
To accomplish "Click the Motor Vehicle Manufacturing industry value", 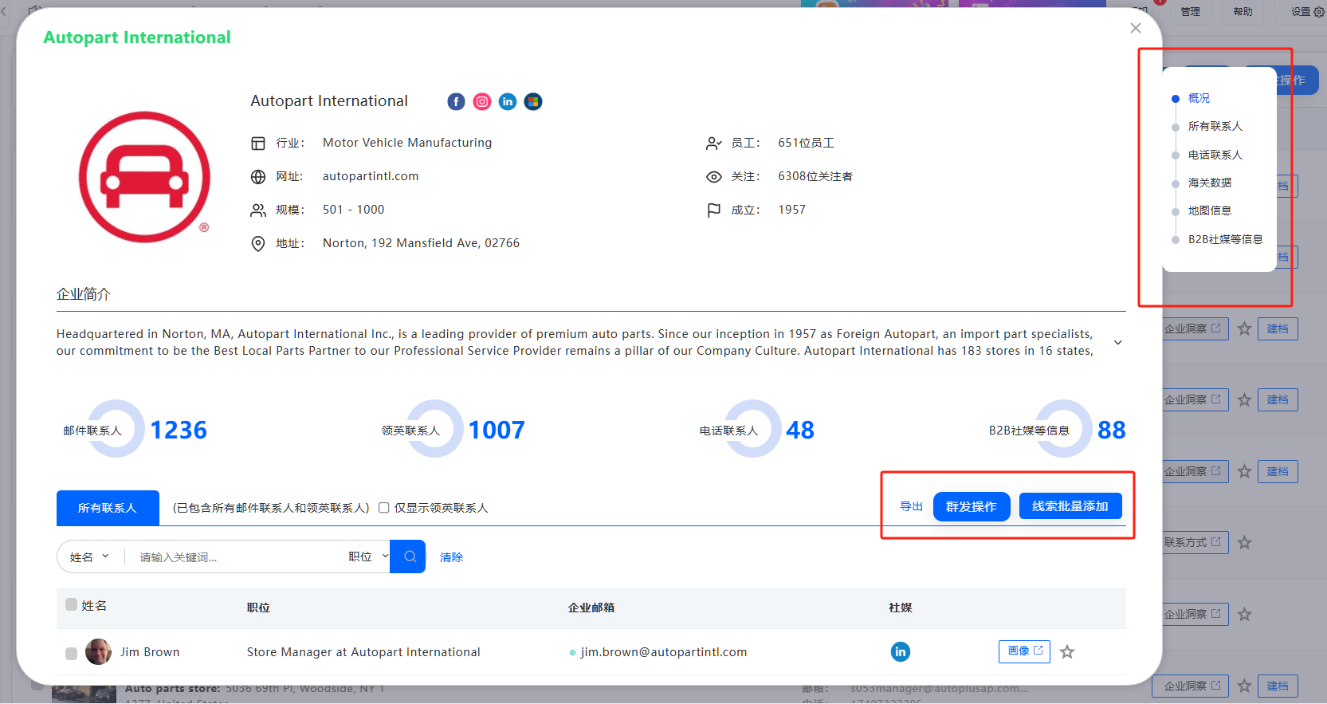I will [407, 143].
